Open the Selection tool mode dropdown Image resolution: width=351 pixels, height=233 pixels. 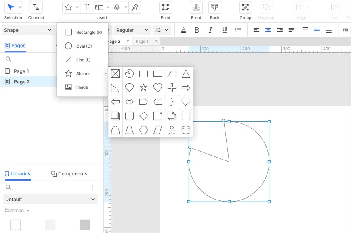[20, 7]
